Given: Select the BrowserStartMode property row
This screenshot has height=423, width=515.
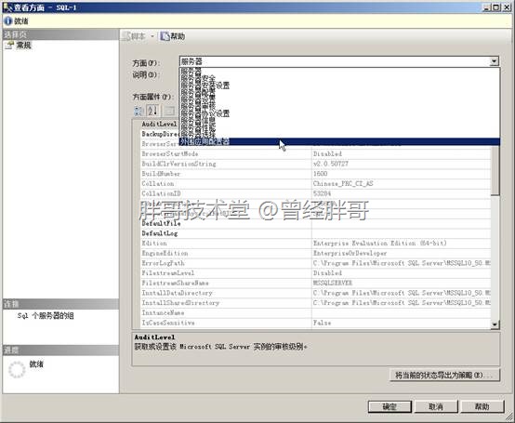Looking at the screenshot, I should tap(316, 153).
